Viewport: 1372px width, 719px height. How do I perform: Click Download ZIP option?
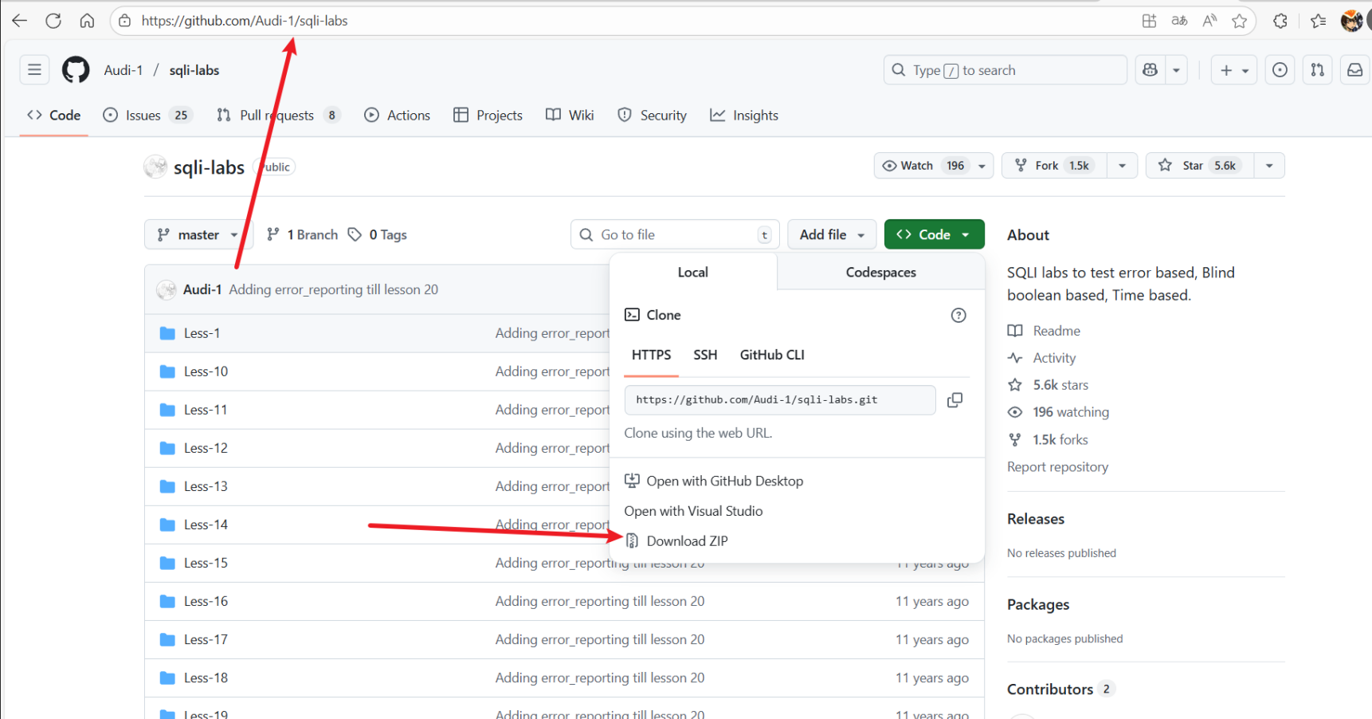[x=676, y=541]
